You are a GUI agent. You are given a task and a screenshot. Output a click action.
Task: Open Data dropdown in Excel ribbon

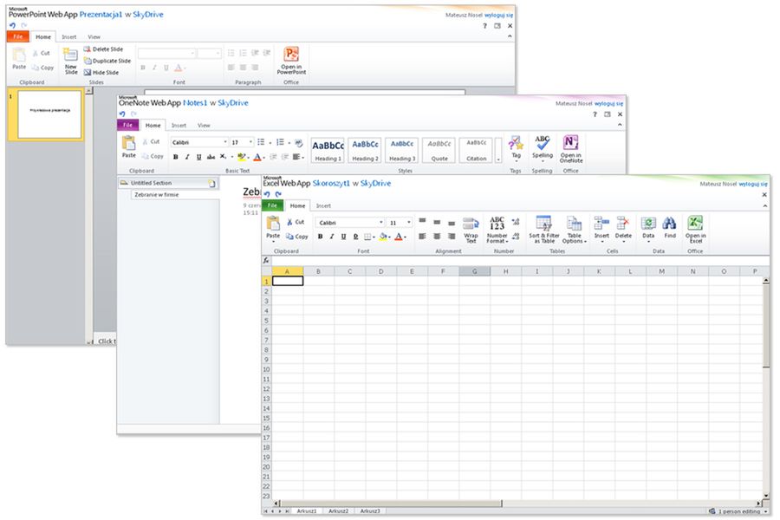(x=648, y=230)
